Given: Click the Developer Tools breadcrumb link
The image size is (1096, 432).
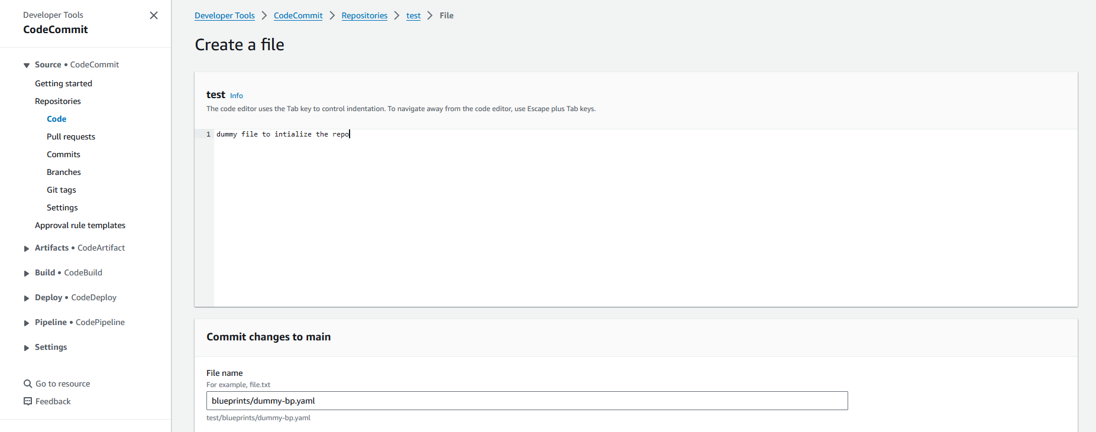Looking at the screenshot, I should (x=225, y=15).
